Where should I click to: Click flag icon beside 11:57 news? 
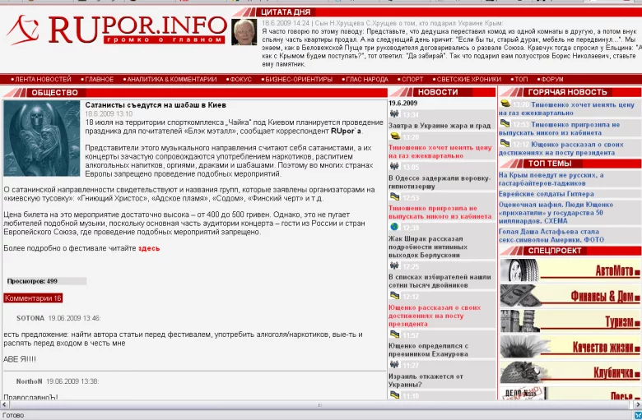[395, 335]
